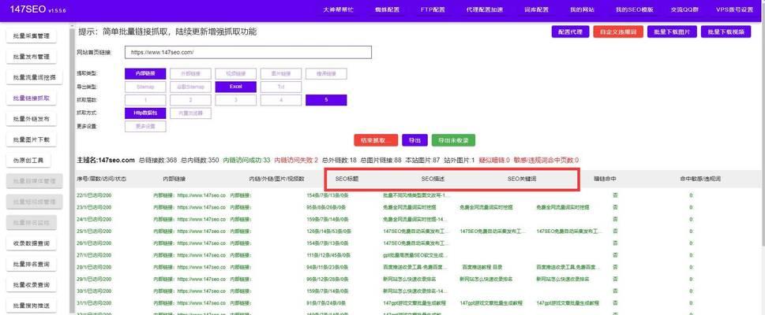This screenshot has height=315, width=765.
Task: Click the purple 配置代理 button
Action: [x=570, y=31]
